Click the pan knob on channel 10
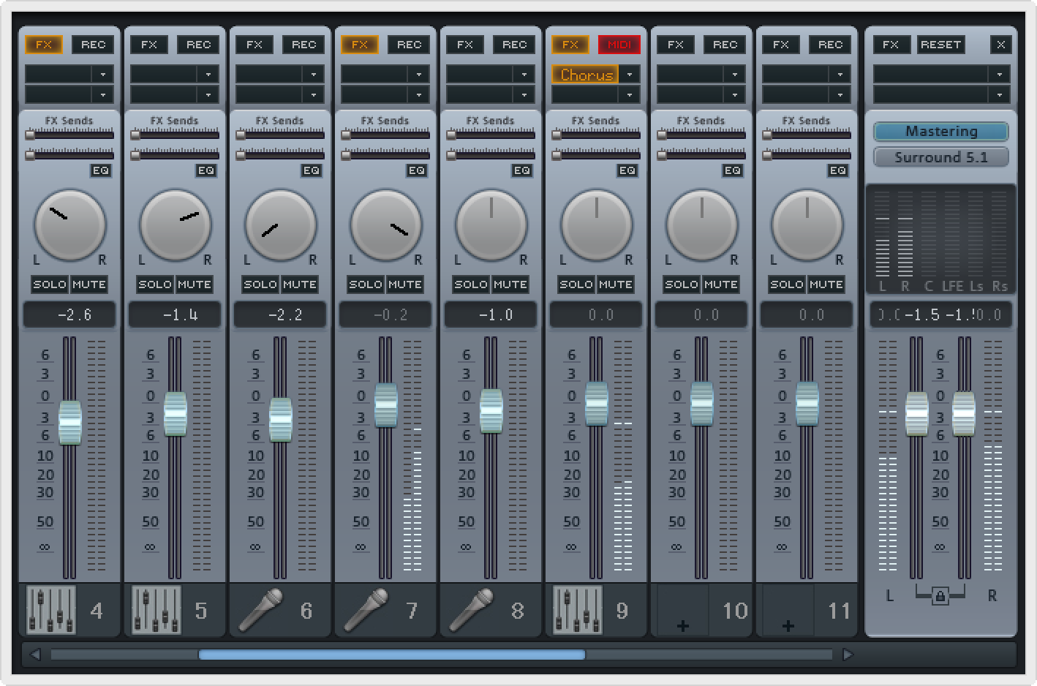Viewport: 1037px width, 686px height. 702,225
